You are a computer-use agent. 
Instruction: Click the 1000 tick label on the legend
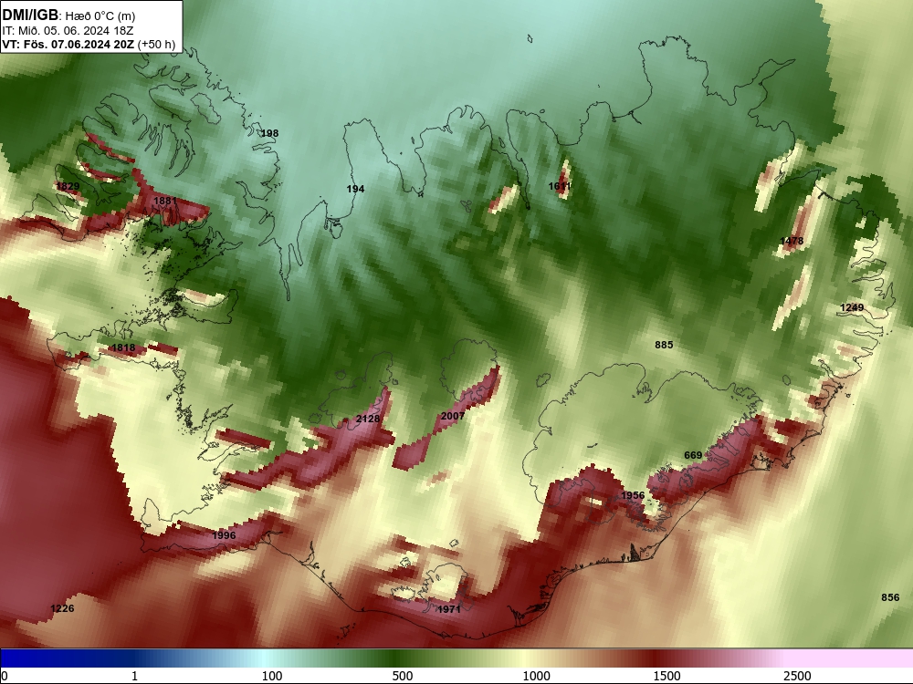(x=536, y=676)
